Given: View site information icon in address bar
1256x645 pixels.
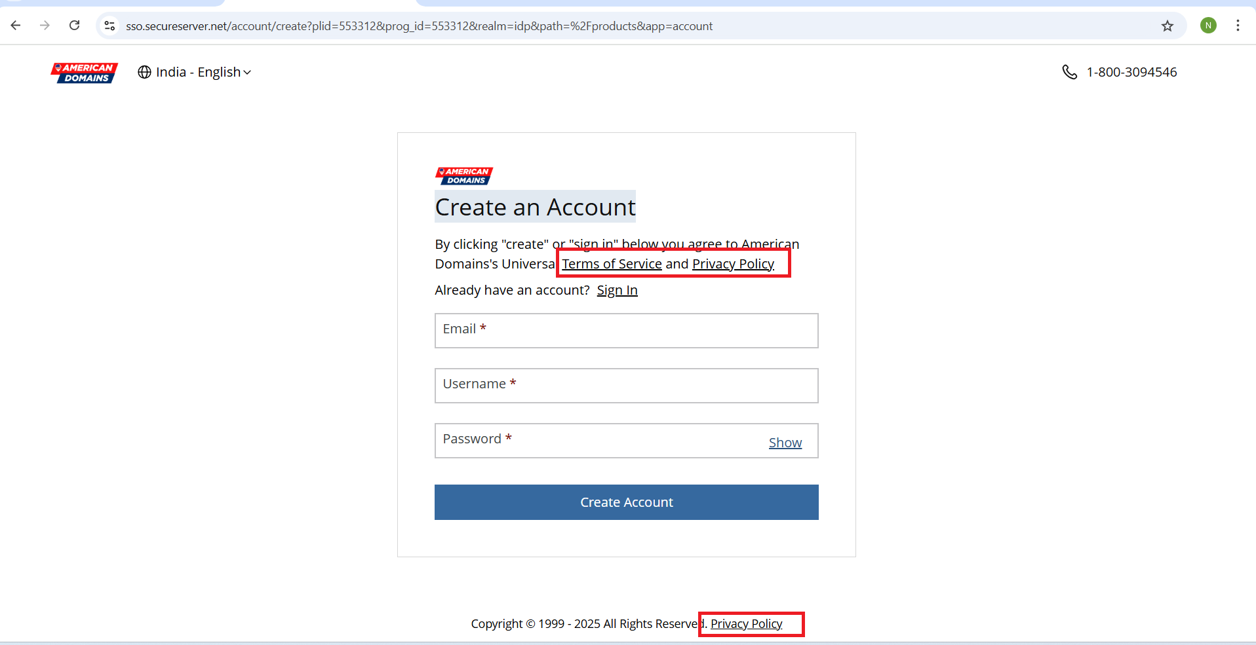Looking at the screenshot, I should tap(110, 26).
